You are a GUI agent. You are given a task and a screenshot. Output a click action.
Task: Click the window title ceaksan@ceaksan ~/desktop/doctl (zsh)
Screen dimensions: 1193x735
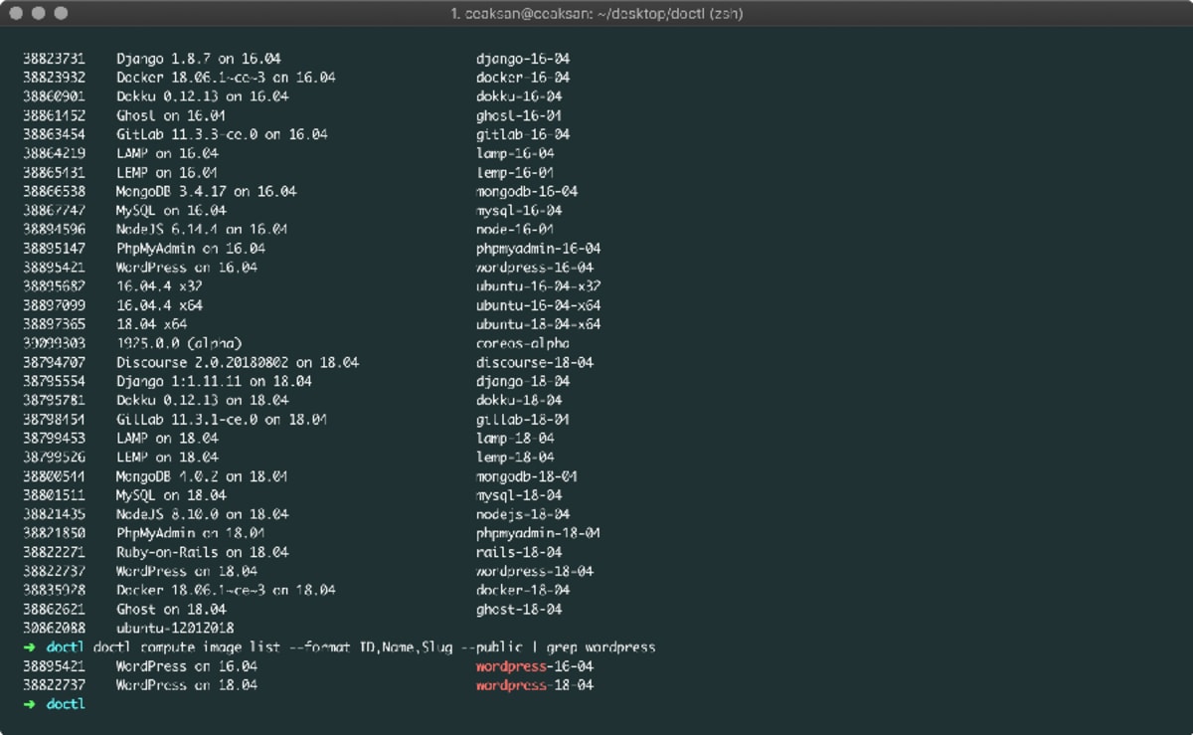tap(596, 13)
